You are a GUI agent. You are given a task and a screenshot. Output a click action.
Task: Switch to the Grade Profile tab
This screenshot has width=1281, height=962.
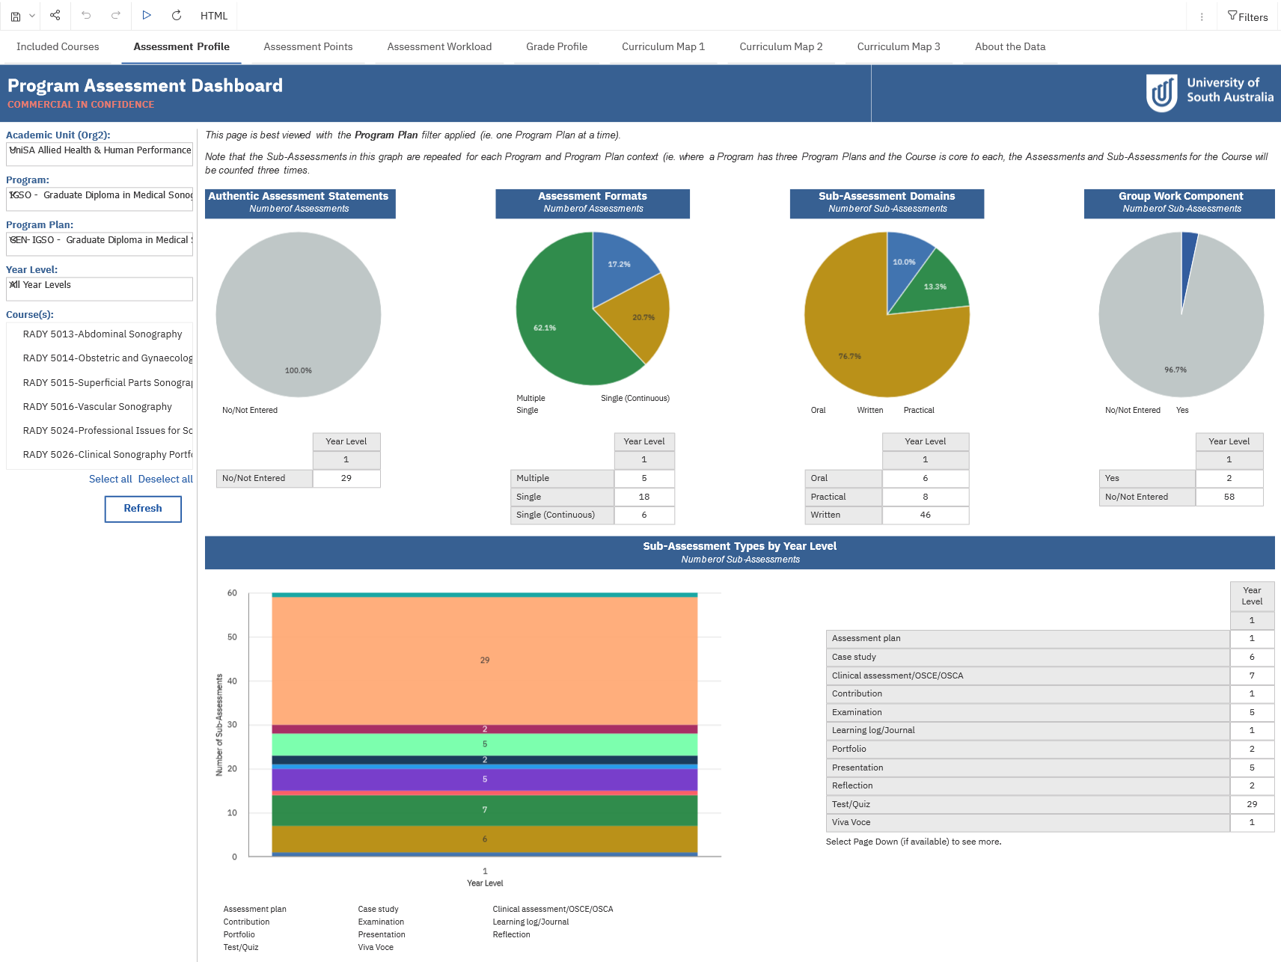click(x=556, y=46)
